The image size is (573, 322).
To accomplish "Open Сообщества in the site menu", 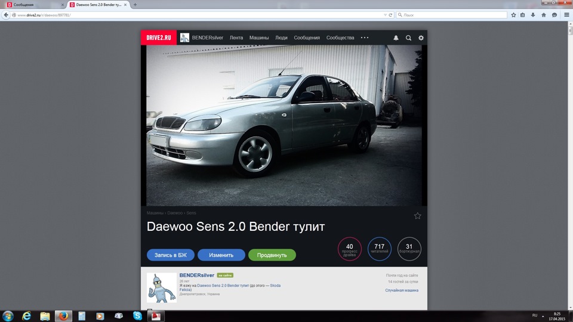I will (x=340, y=38).
